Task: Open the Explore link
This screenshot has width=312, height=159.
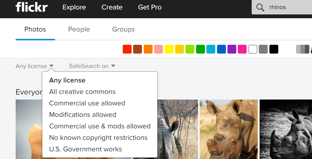Action: pos(74,7)
